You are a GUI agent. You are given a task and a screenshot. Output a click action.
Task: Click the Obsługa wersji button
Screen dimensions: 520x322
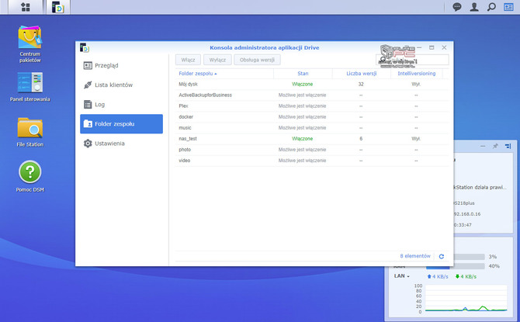pyautogui.click(x=257, y=60)
